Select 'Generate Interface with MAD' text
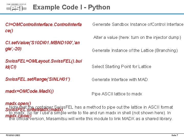Viewport: 184px width, 138px height. [120, 79]
